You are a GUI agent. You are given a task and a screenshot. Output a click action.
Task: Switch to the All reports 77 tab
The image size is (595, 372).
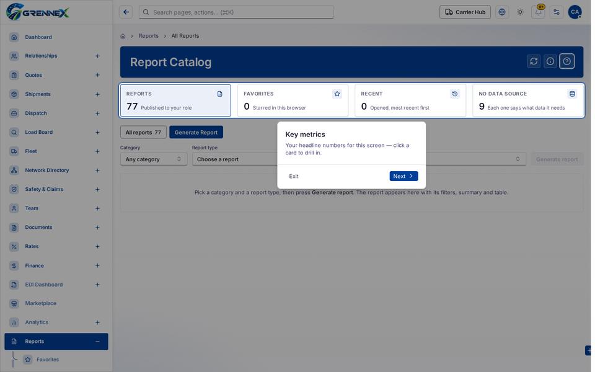point(143,132)
